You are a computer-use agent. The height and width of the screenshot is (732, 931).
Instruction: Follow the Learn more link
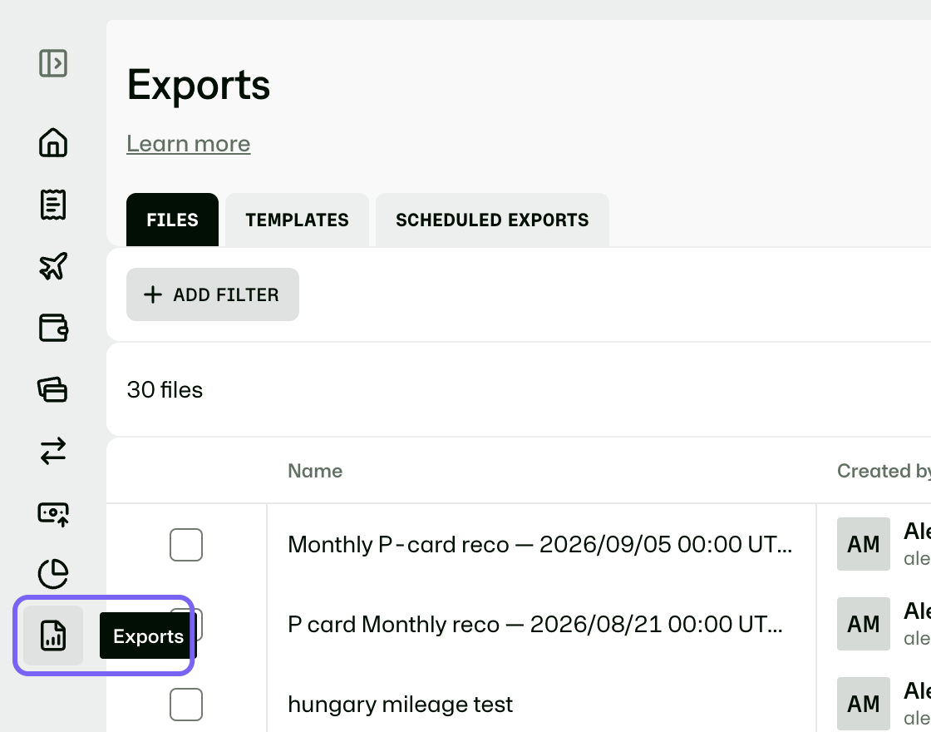pyautogui.click(x=188, y=144)
